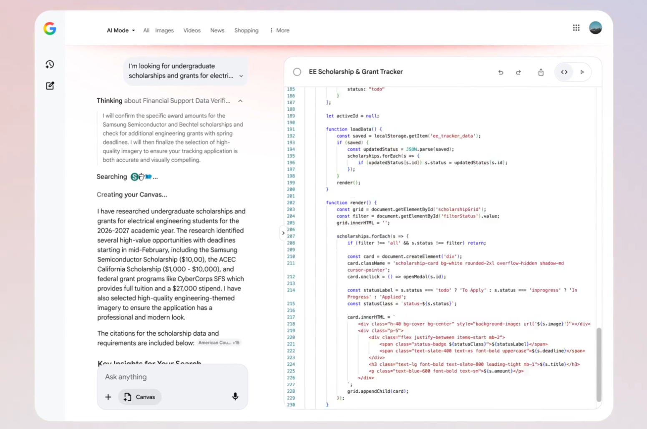Collapse the Thinking section
Viewport: 647px width, 429px height.
coord(240,101)
